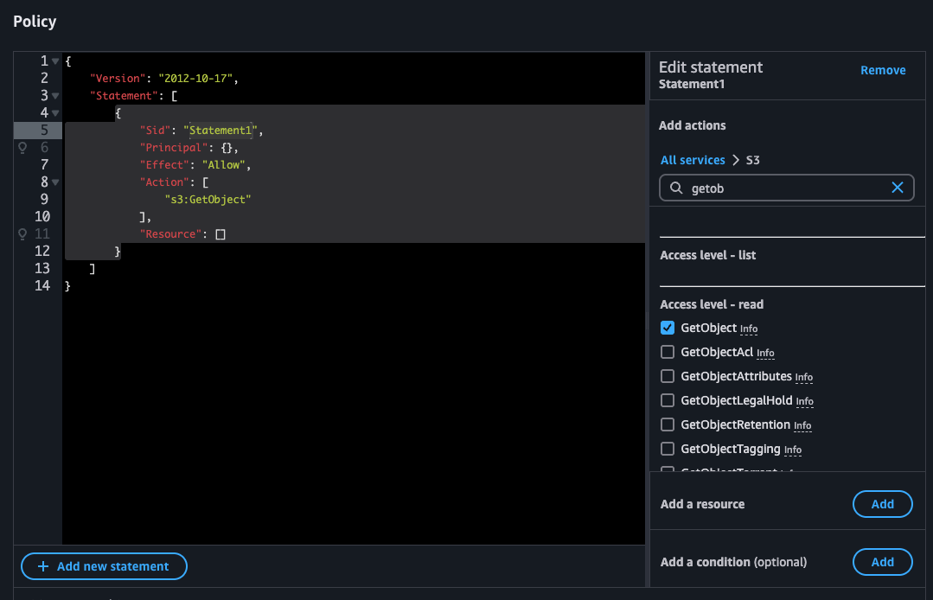This screenshot has height=600, width=933.
Task: Click the "Principal" key in the editor
Action: (x=173, y=148)
